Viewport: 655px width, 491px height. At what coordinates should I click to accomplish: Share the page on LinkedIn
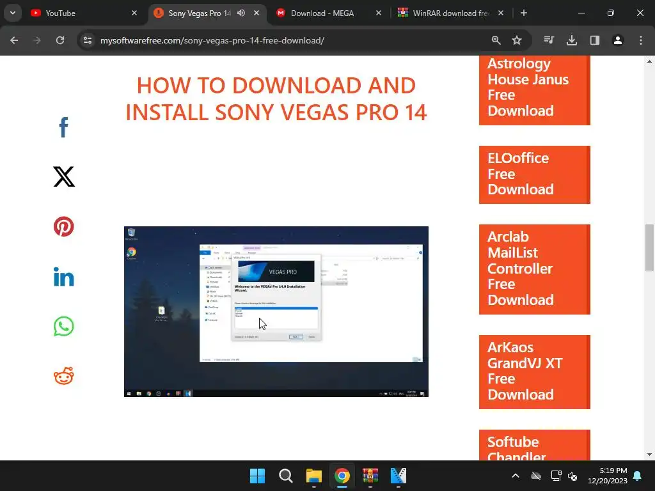pos(63,276)
